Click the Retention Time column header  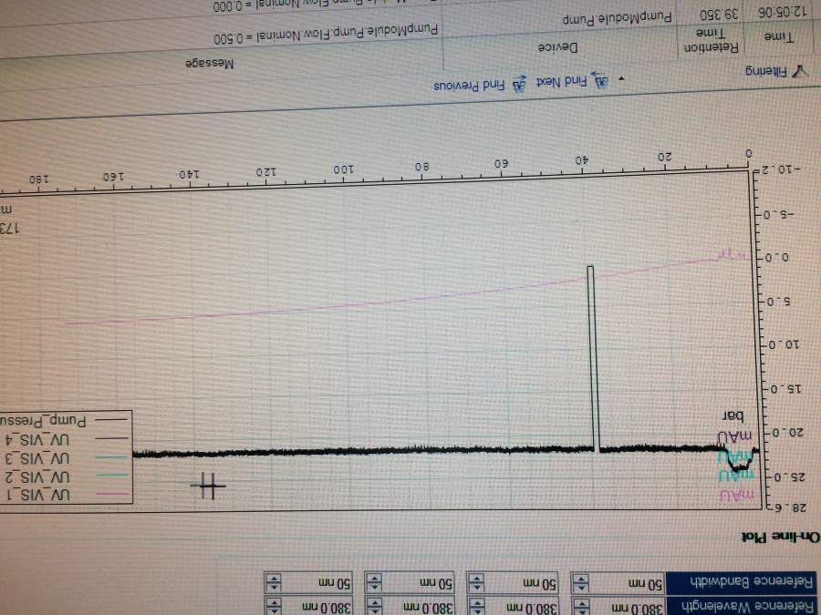point(711,40)
